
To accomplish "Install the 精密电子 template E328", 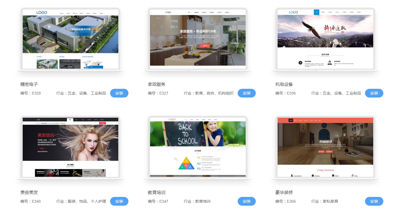I will pyautogui.click(x=119, y=93).
